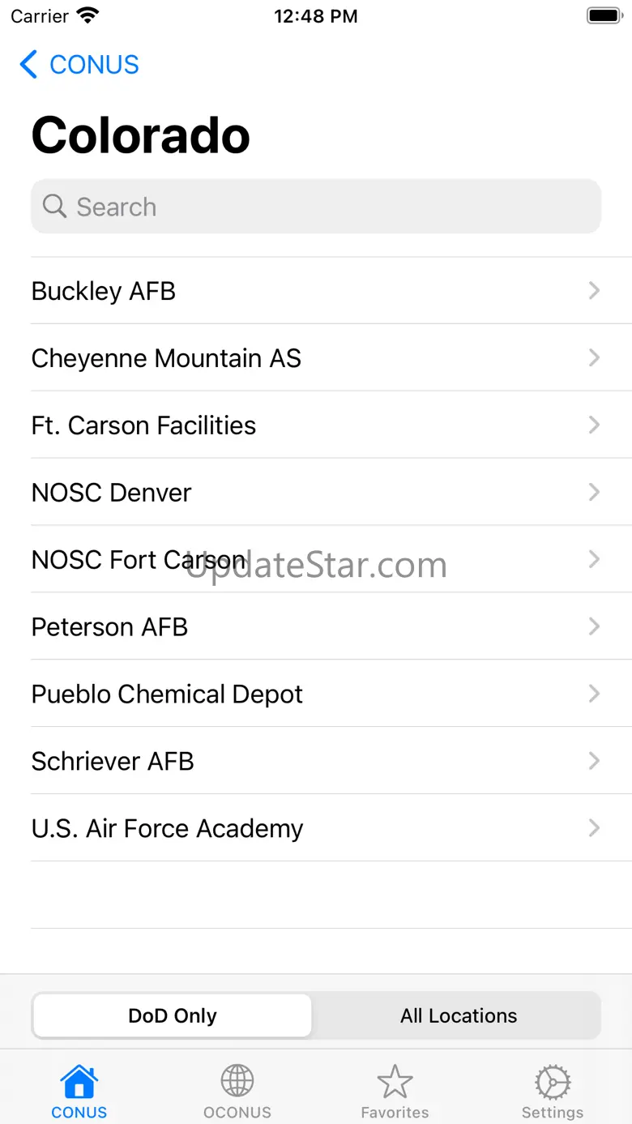
Task: Open the Settings gear icon
Action: click(553, 1082)
